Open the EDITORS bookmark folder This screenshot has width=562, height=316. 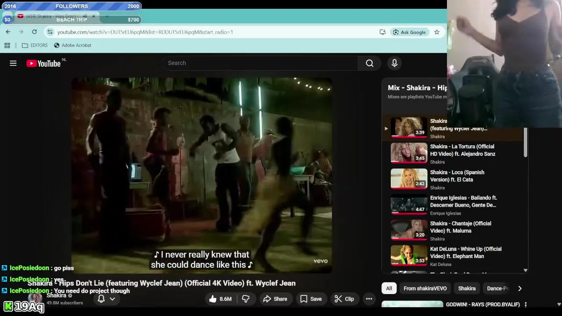coord(35,45)
